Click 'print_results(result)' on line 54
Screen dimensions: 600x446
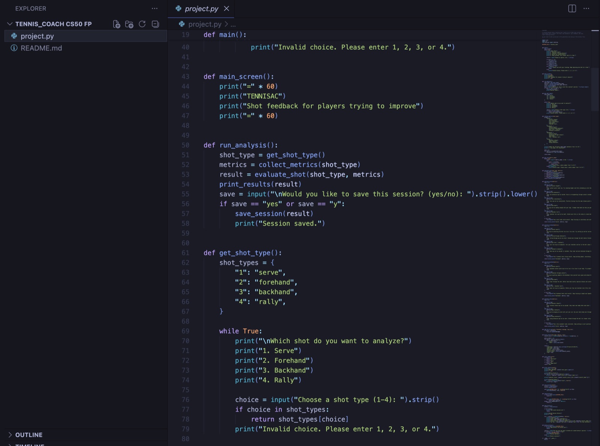tap(260, 184)
